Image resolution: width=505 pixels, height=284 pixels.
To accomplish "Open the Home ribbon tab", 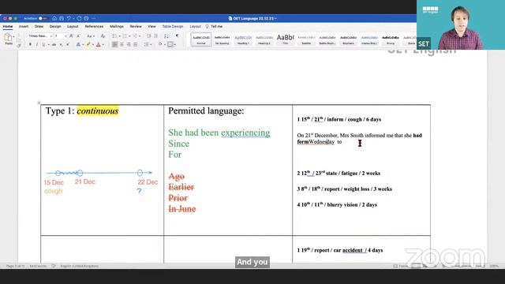I will pos(8,26).
